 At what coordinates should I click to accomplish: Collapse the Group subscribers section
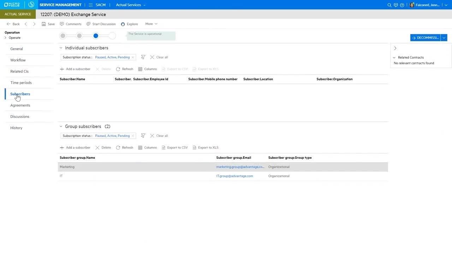coord(61,126)
